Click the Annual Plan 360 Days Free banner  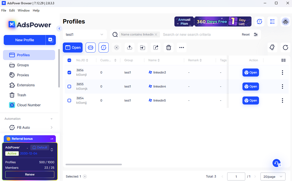click(213, 21)
